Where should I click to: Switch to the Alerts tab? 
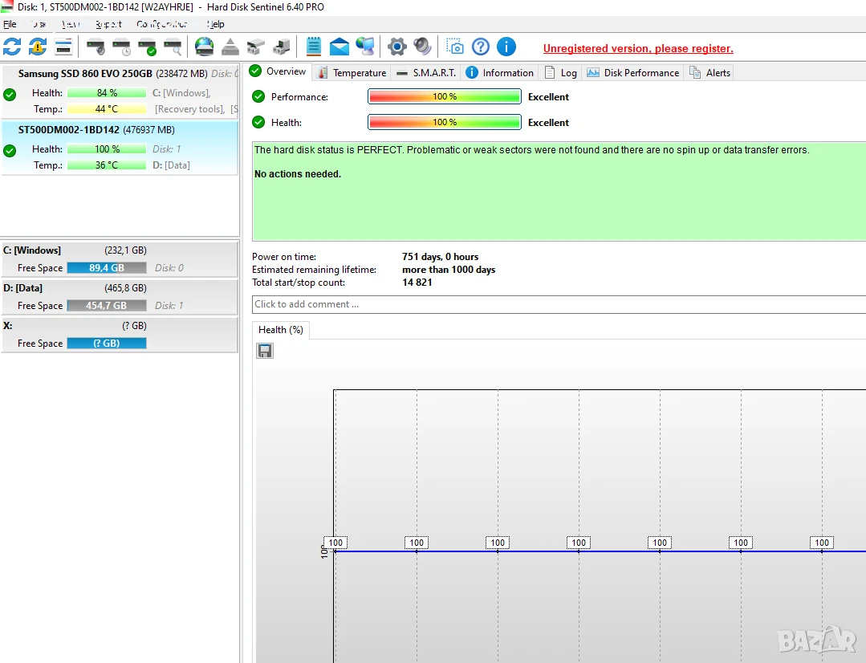[709, 73]
